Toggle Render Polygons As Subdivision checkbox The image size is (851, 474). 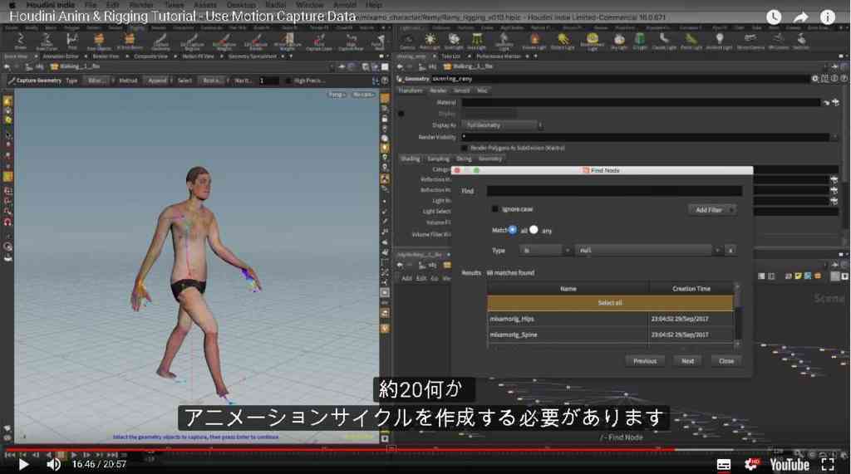click(x=464, y=148)
